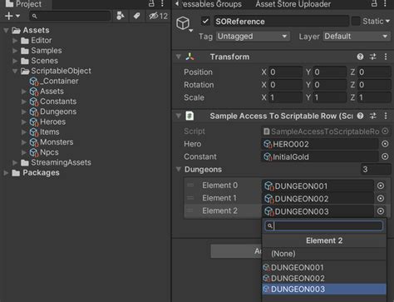Select the Items asset icon
This screenshot has width=394, height=302.
[34, 132]
